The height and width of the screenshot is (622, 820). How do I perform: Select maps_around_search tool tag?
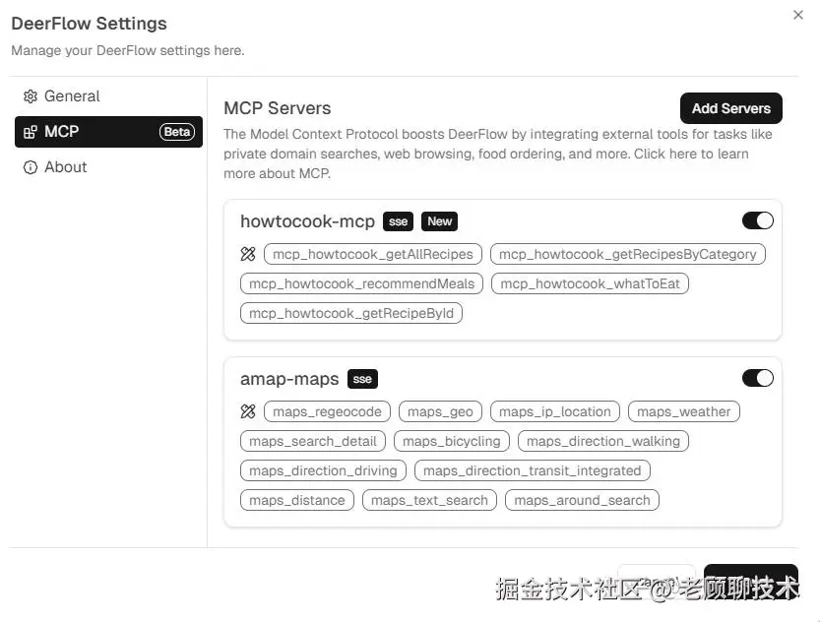click(x=582, y=500)
